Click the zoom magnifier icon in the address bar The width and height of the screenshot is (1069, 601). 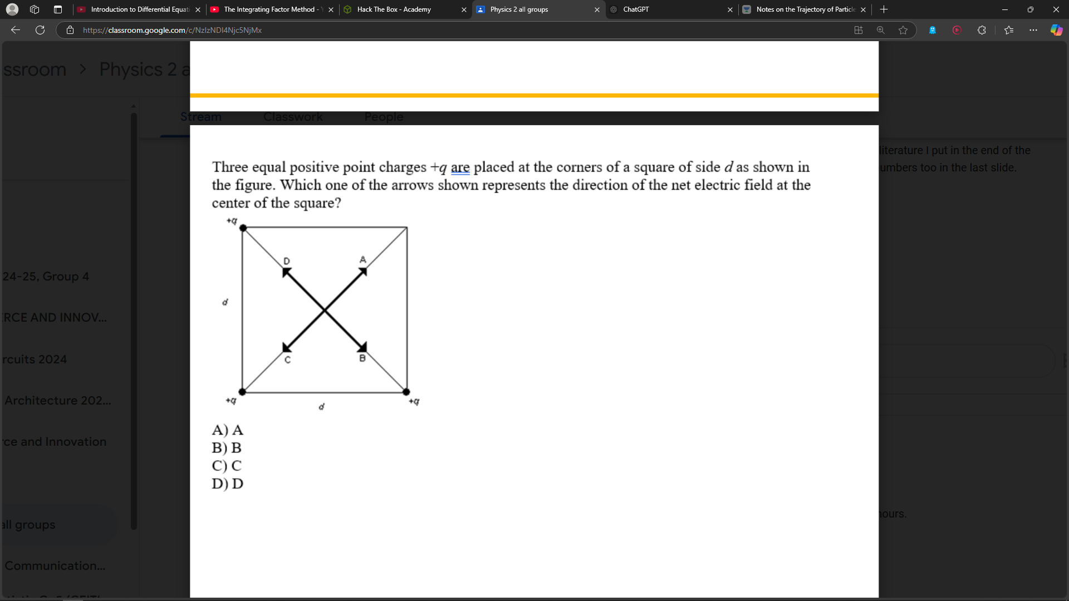pyautogui.click(x=880, y=30)
